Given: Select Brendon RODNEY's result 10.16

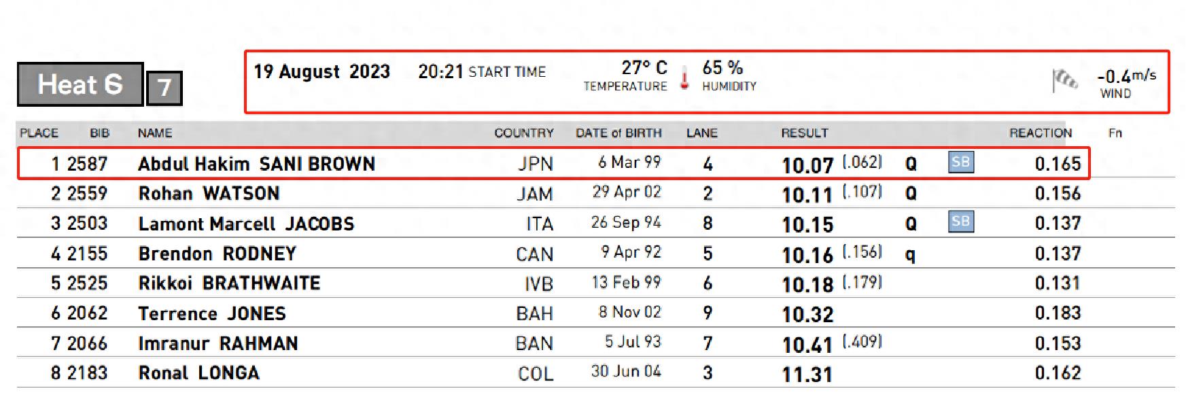Looking at the screenshot, I should [807, 255].
